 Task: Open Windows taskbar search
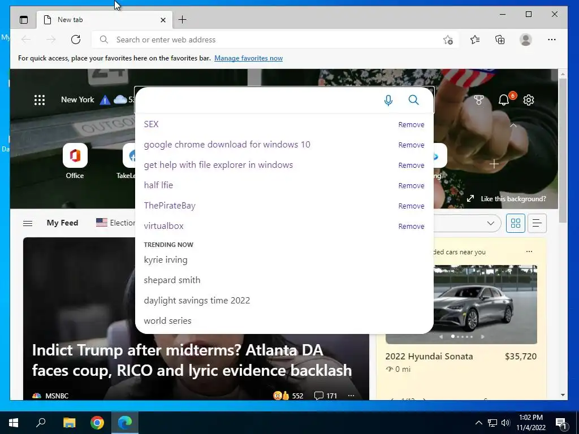[41, 423]
